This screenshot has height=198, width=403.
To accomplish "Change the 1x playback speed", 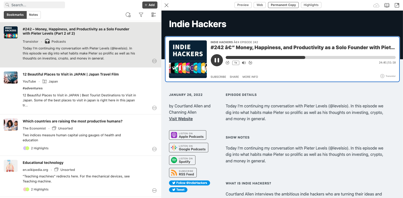I will [236, 63].
